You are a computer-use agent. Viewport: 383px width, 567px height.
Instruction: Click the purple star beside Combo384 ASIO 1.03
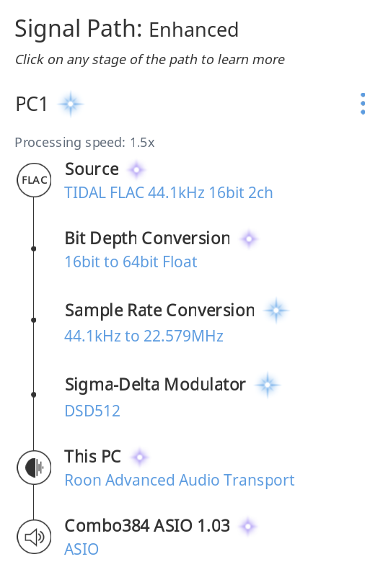(x=248, y=526)
